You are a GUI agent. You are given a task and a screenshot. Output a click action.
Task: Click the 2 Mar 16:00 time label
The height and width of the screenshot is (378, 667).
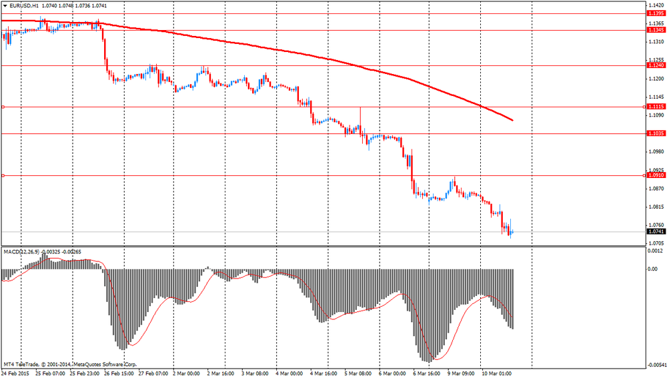tap(220, 374)
